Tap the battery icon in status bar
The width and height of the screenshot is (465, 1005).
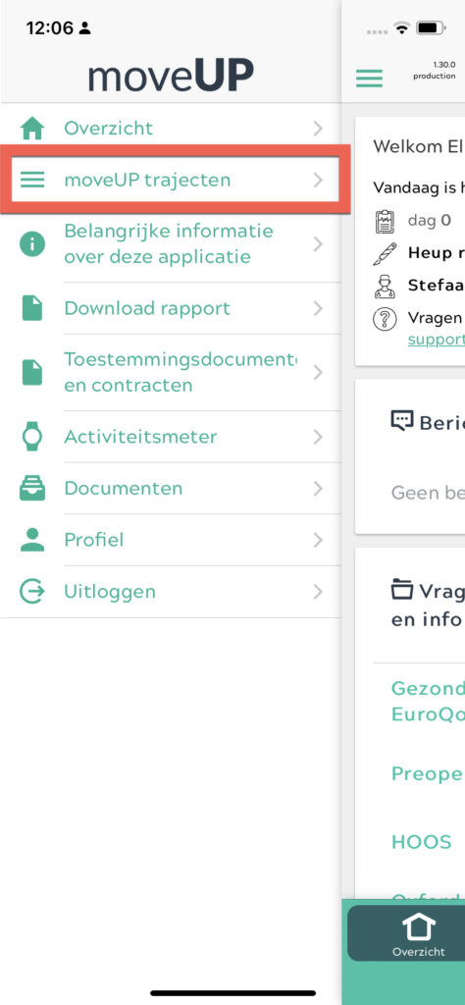pos(432,28)
